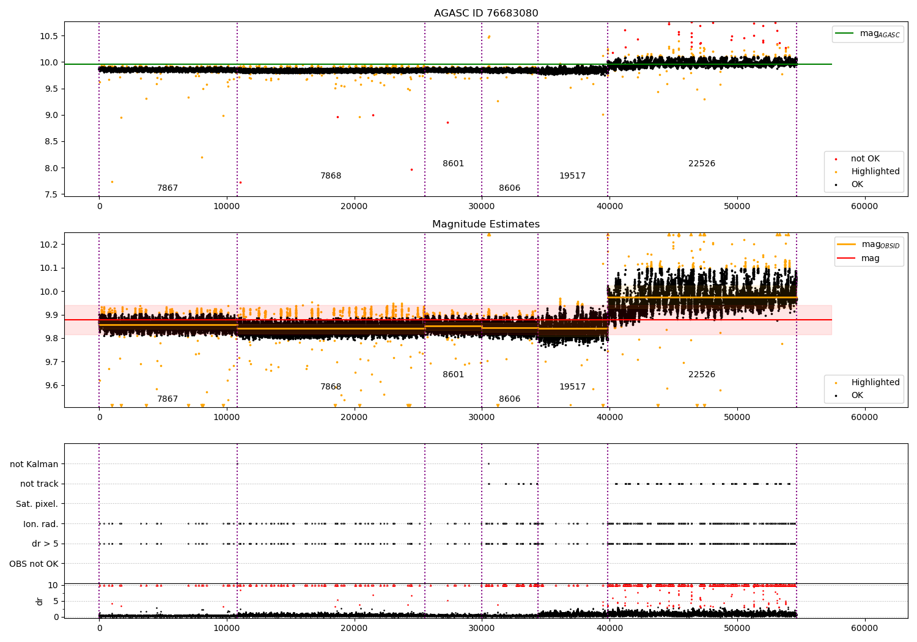Click the 'dr' y-axis label in the bottom plot
917x642 pixels.
tap(40, 601)
